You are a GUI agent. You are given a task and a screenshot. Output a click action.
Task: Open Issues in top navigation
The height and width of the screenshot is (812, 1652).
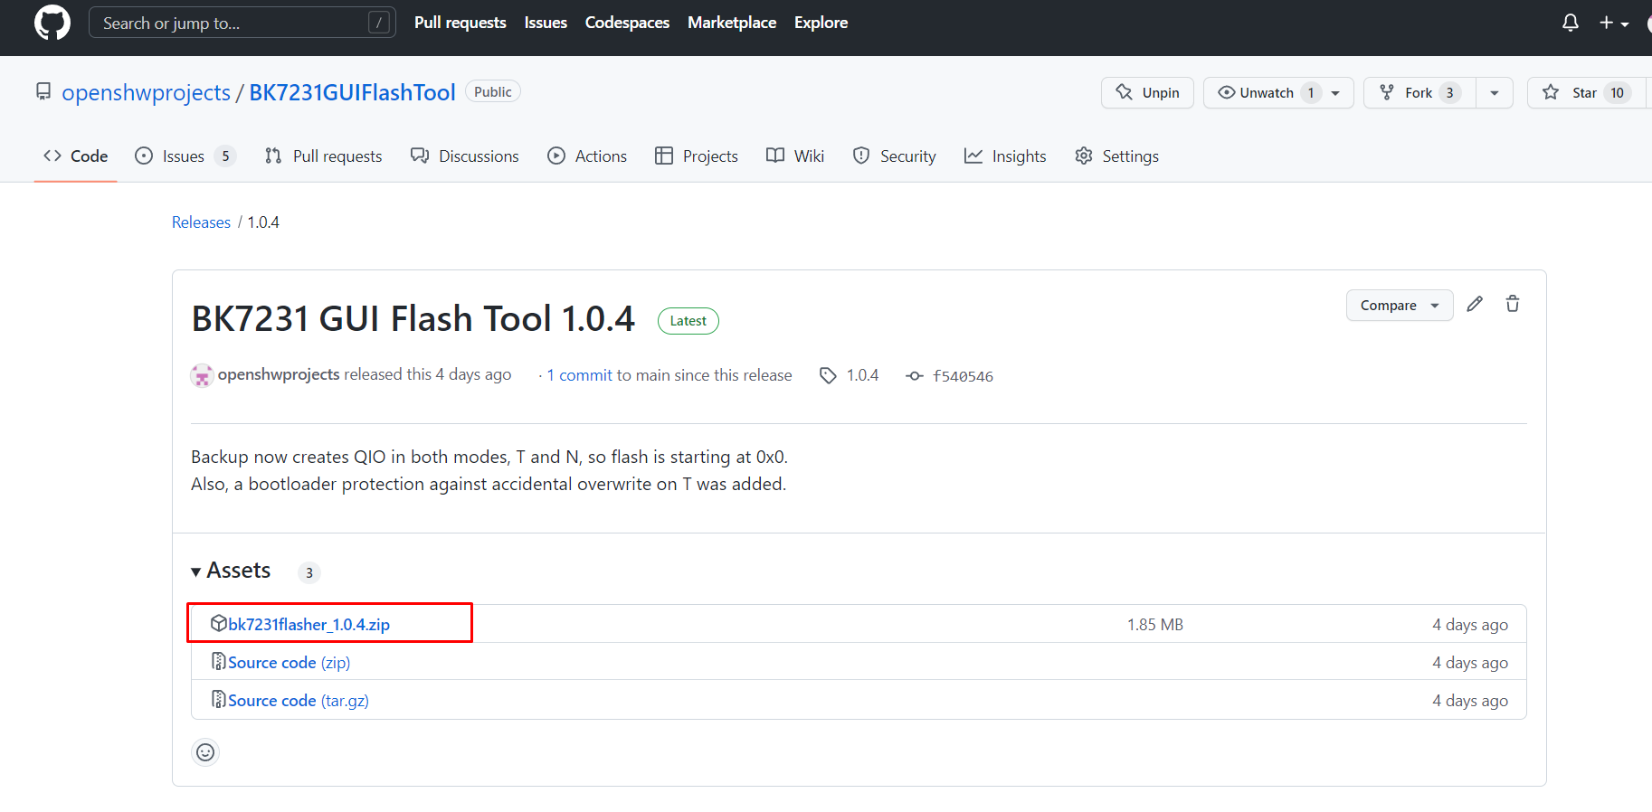click(546, 23)
